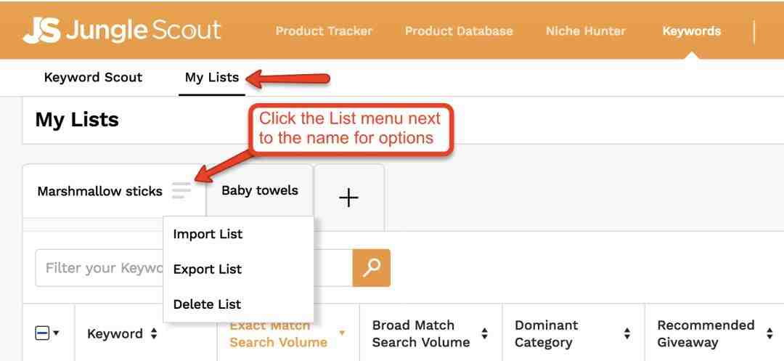Image resolution: width=784 pixels, height=361 pixels.
Task: Open the Product Database page
Action: (x=459, y=31)
